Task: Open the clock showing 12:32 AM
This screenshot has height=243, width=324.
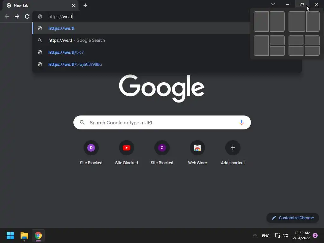Action: [x=302, y=235]
